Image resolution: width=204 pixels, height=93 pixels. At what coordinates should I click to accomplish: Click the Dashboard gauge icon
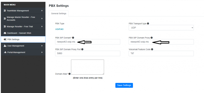(5, 33)
